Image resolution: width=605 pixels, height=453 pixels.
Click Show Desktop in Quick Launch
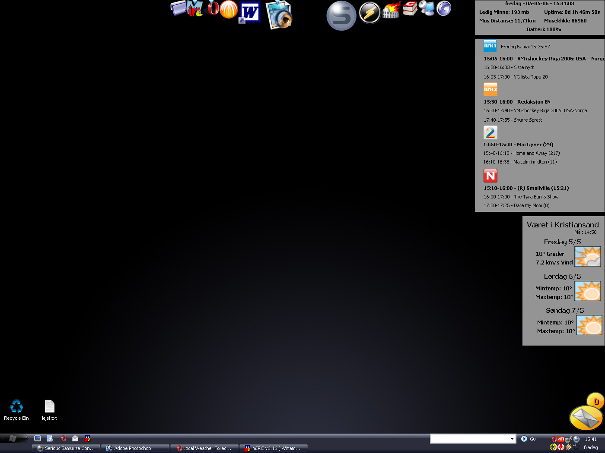(38, 438)
